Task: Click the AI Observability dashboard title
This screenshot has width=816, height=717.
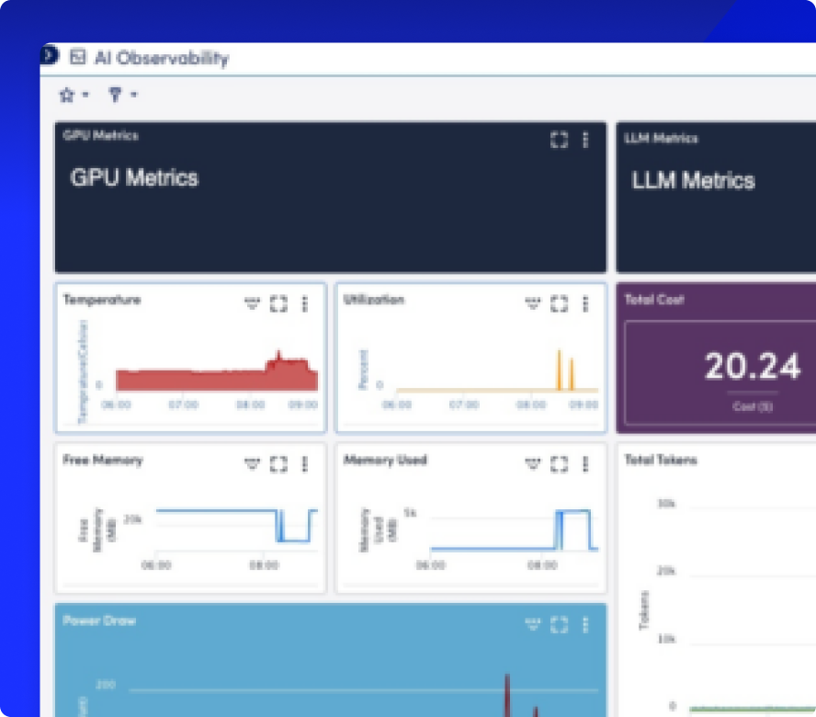Action: (x=162, y=58)
